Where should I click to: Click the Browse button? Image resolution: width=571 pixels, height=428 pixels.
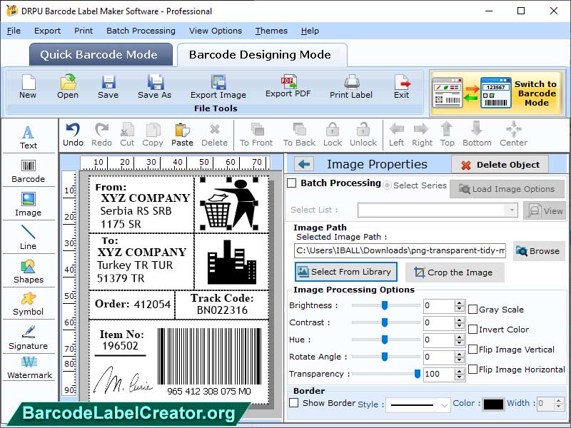click(539, 251)
